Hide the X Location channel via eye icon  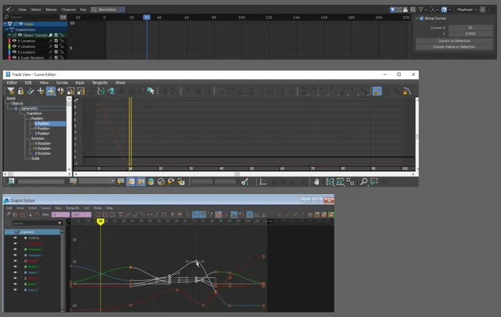point(14,41)
